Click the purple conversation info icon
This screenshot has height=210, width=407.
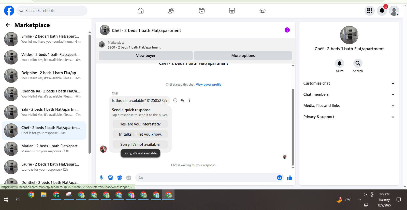point(287,30)
